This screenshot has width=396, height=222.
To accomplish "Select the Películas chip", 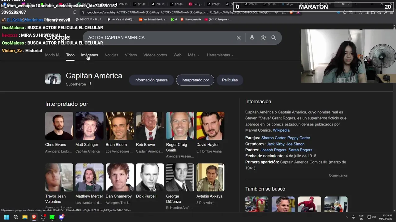I will click(x=230, y=80).
